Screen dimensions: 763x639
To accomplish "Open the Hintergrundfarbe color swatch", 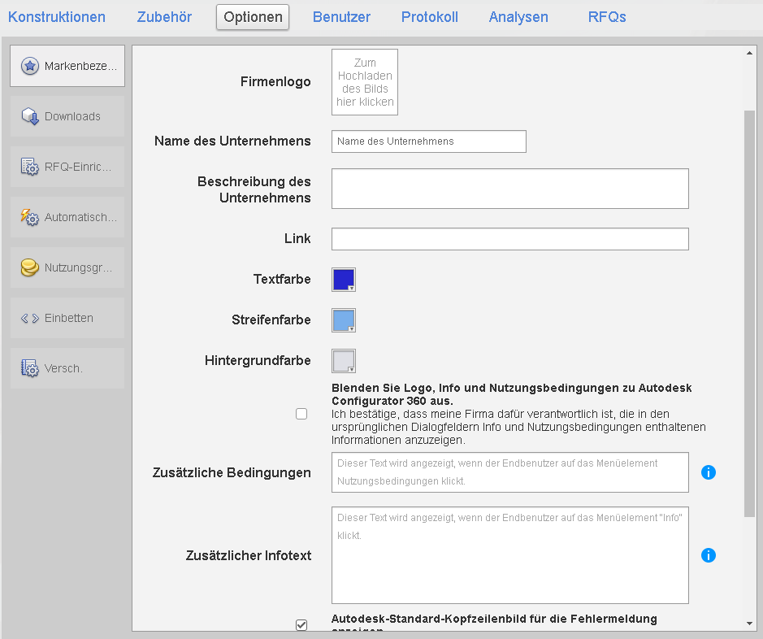I will (343, 360).
